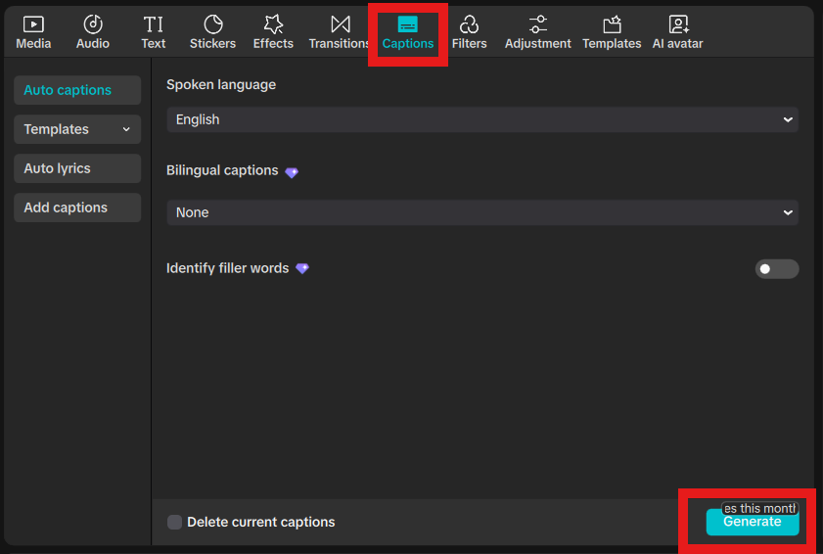Check the Delete current captions checkbox

(x=174, y=522)
